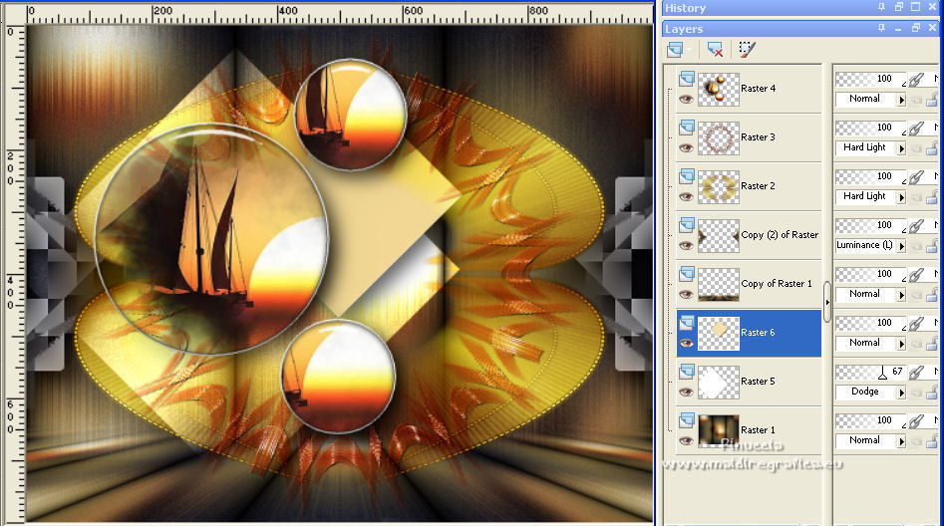Toggle lock transparency for Raster 2
Viewport: 944px width, 526px height.
click(932, 197)
